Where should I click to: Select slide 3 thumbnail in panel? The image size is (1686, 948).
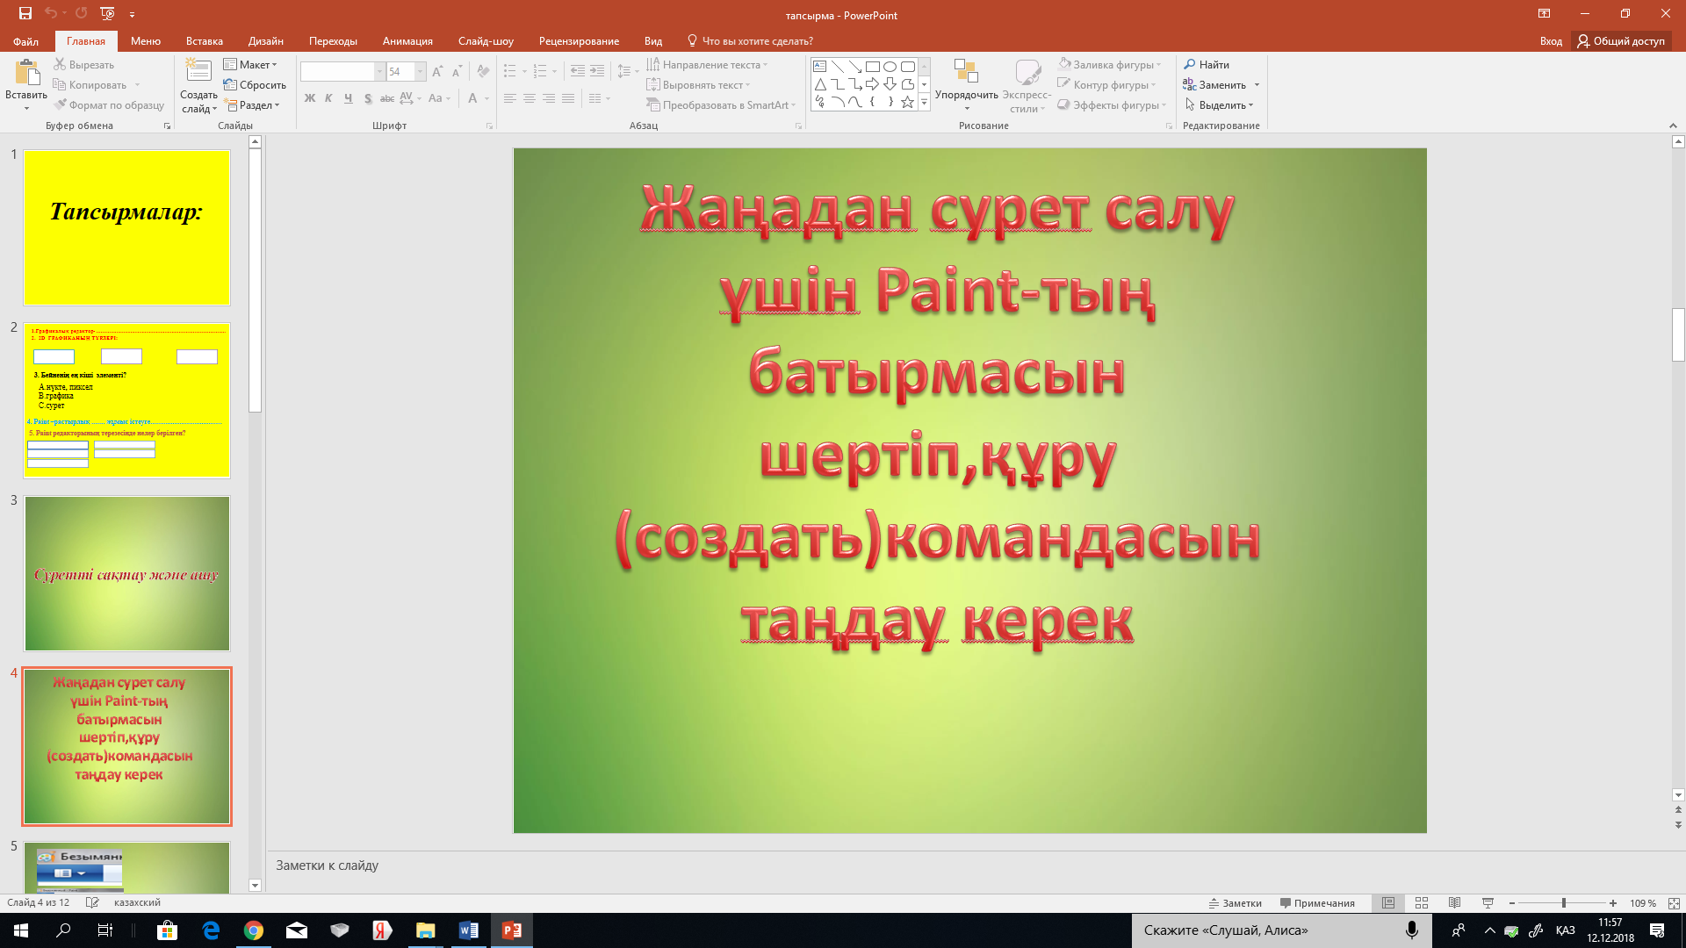pyautogui.click(x=127, y=573)
